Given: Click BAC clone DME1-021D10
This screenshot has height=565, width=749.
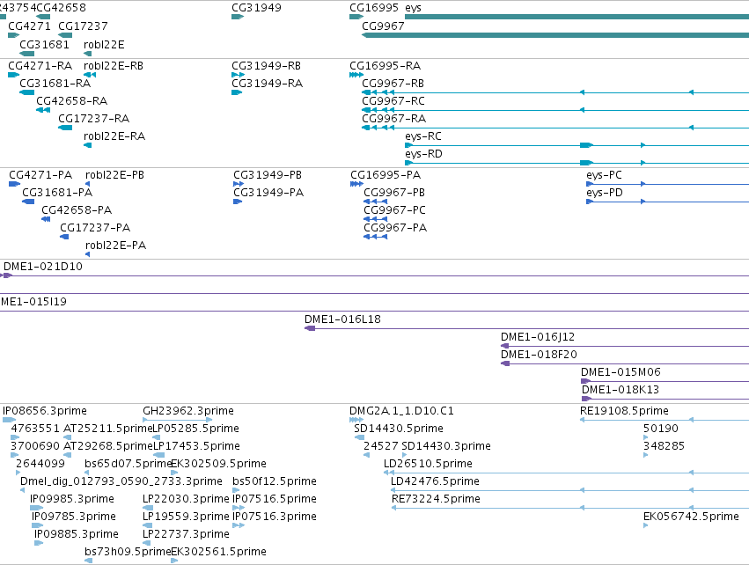Looking at the screenshot, I should coord(43,267).
